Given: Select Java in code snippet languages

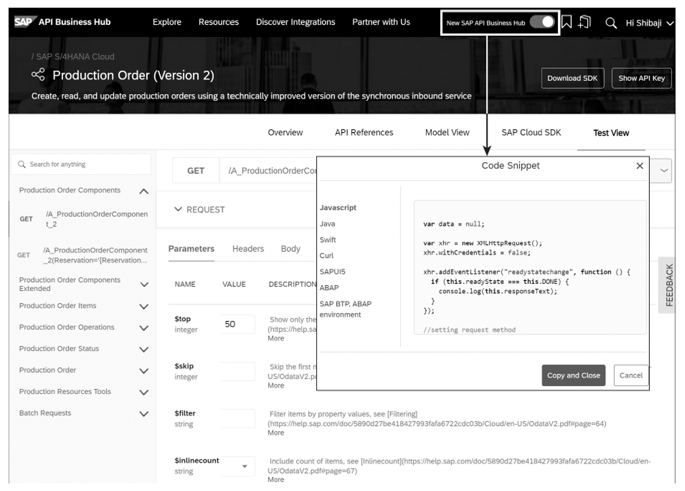Looking at the screenshot, I should click(328, 224).
